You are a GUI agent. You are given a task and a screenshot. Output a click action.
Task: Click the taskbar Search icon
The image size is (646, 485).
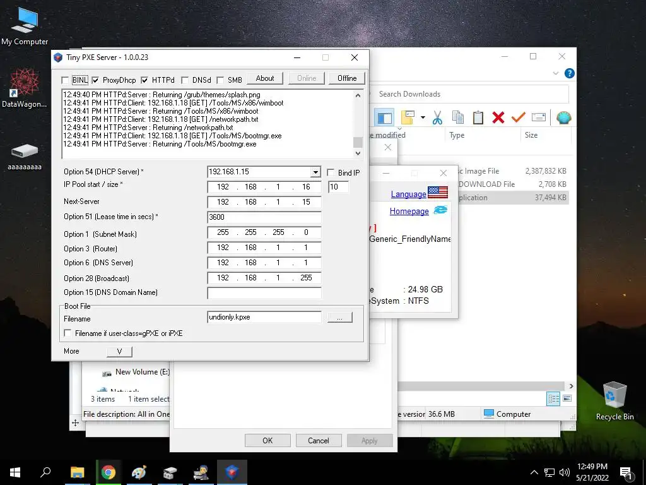pyautogui.click(x=45, y=472)
